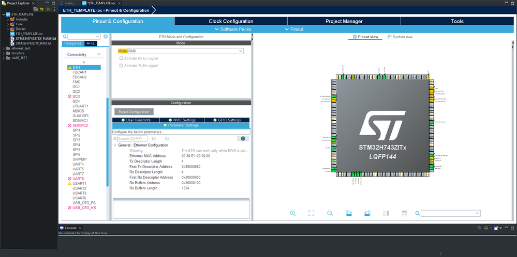
Task: Click the gear settings icon beside category search
Action: [106, 37]
